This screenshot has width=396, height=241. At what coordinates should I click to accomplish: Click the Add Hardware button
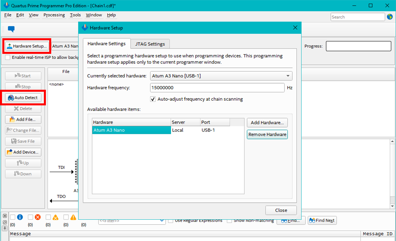267,123
